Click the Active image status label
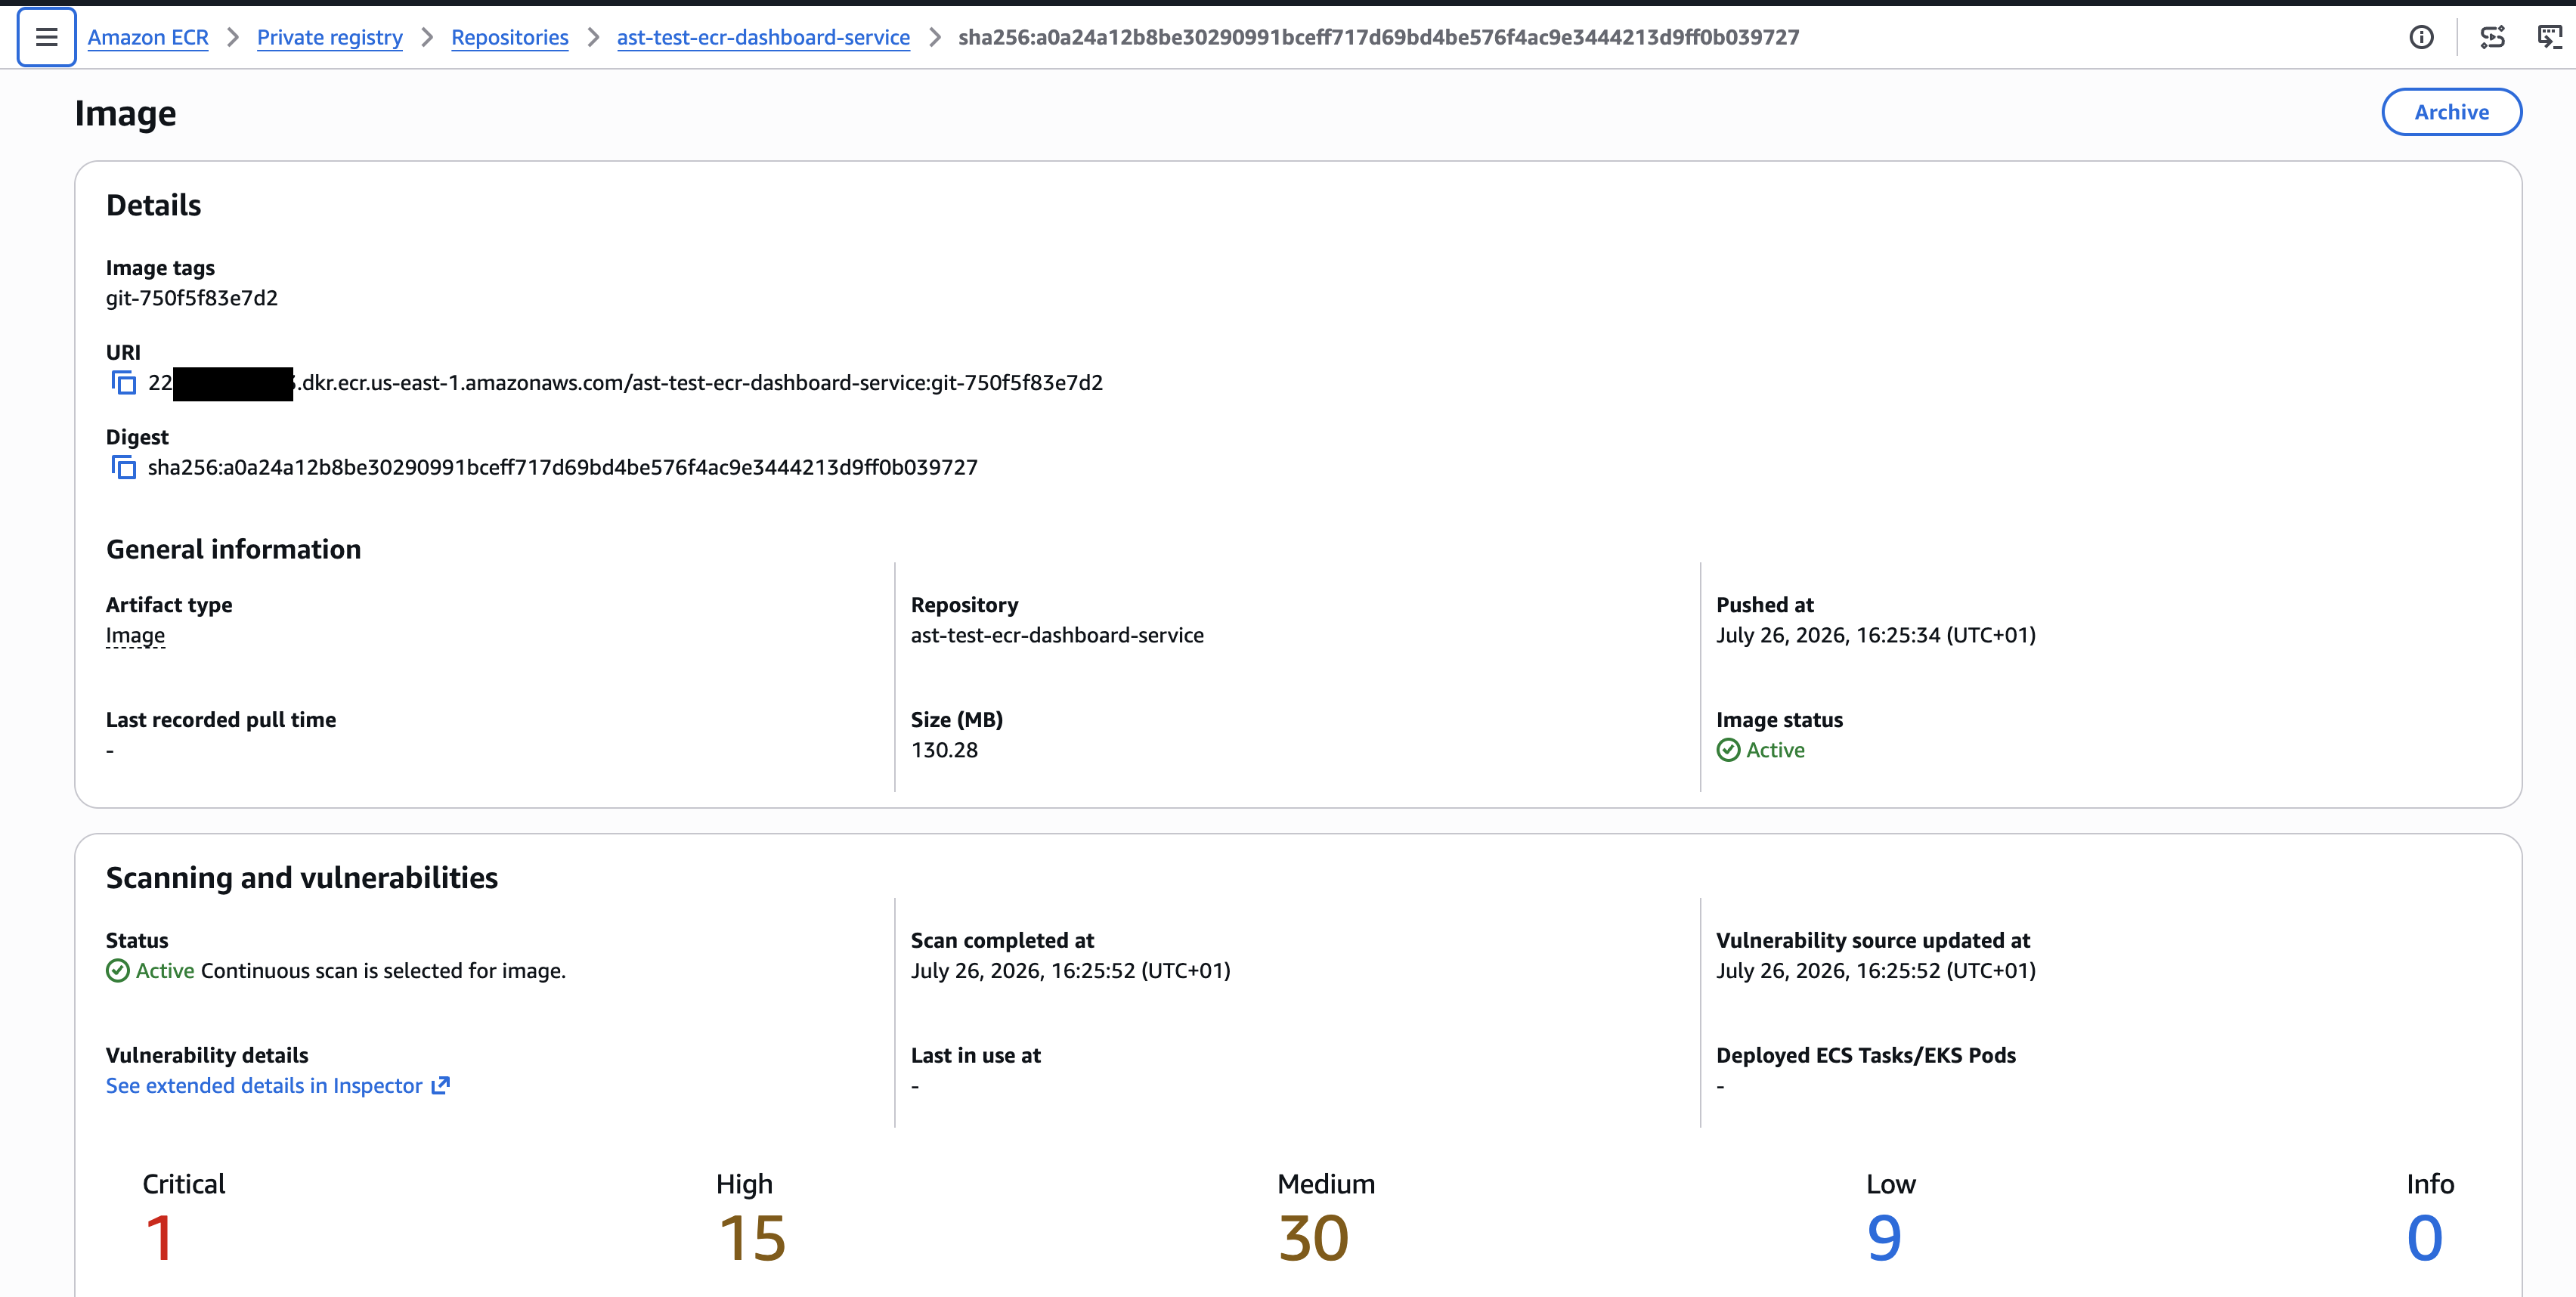Image resolution: width=2576 pixels, height=1297 pixels. tap(1775, 750)
